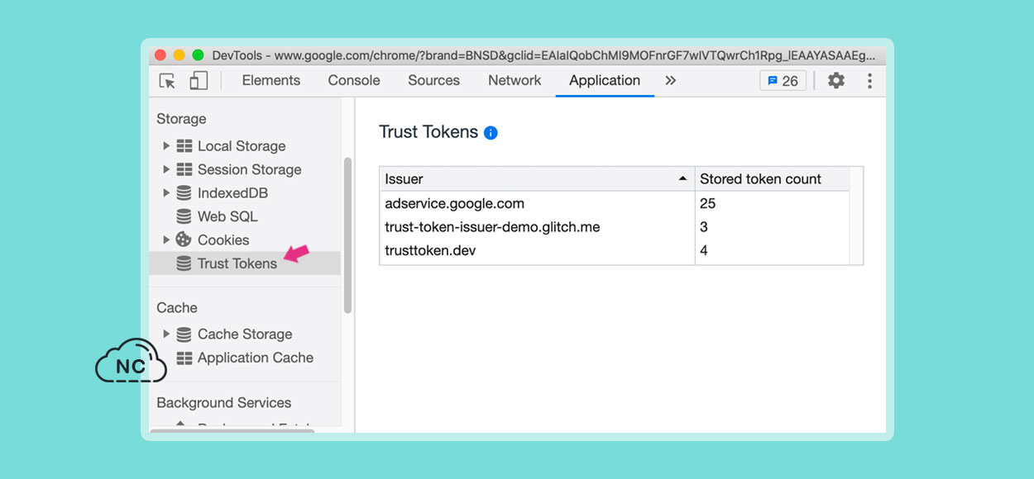Close the DevTools window red button
Screen dimensions: 1034x479
160,55
